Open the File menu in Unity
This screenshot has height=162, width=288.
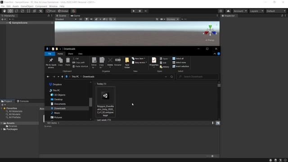[x=3, y=6]
